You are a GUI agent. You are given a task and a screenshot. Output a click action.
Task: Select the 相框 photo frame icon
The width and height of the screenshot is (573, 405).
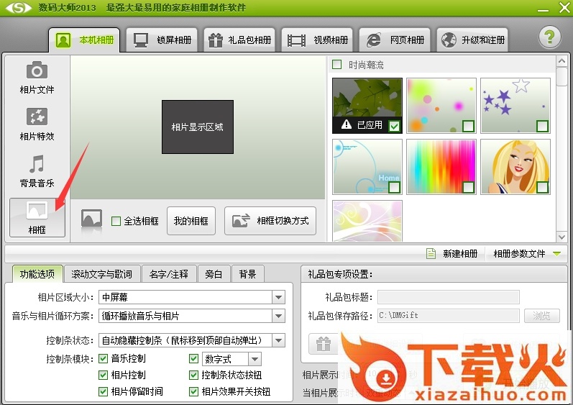pyautogui.click(x=37, y=217)
